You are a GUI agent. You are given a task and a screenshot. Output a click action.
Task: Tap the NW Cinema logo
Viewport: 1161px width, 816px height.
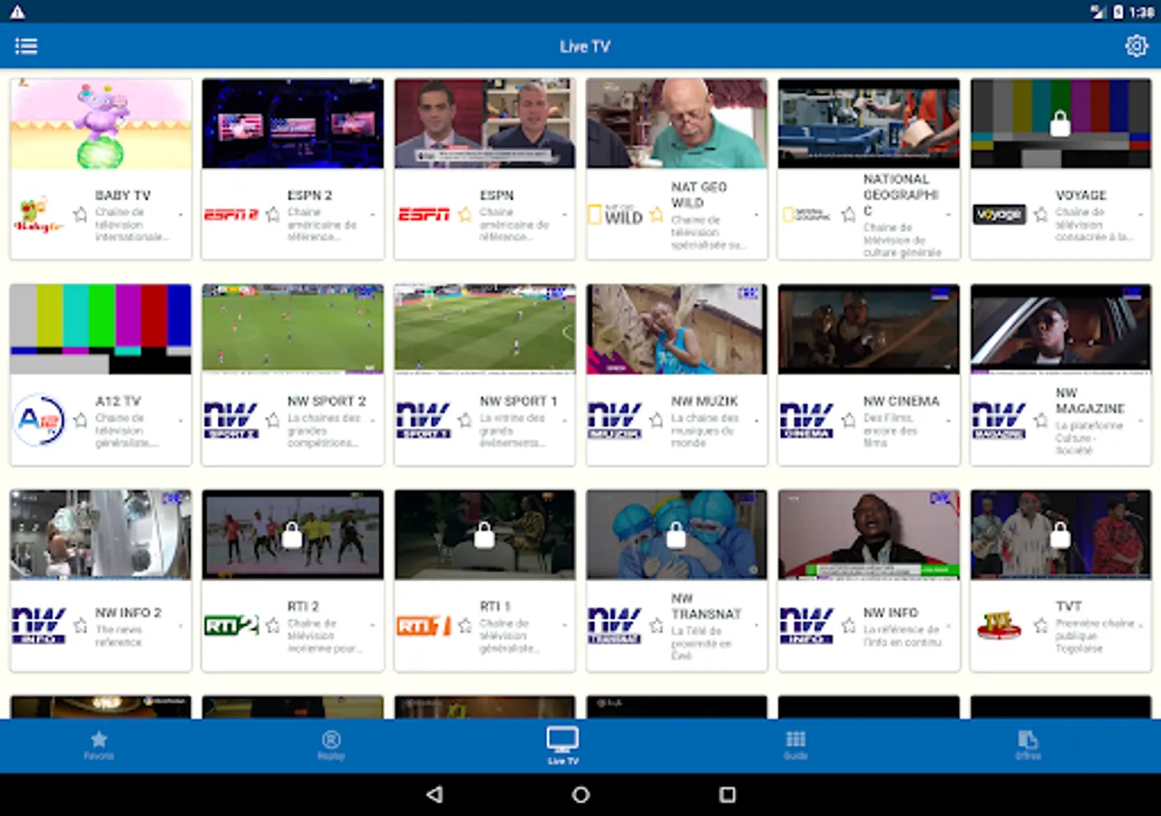click(x=807, y=420)
